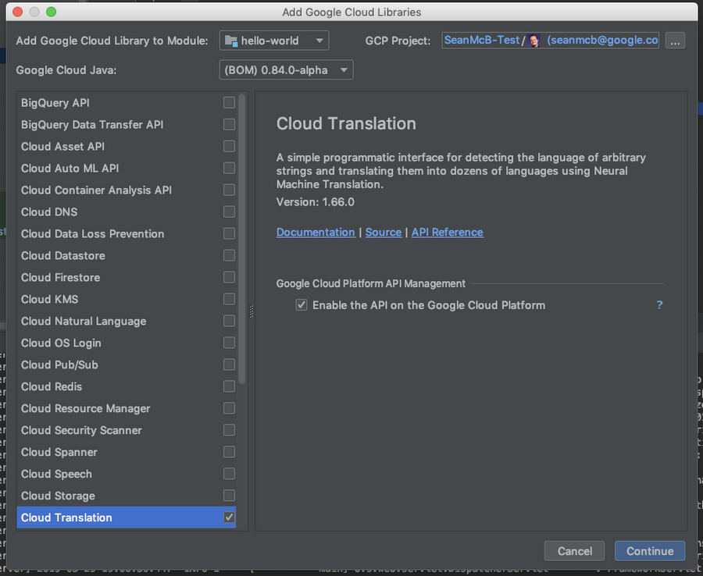
Task: Open the API Reference link
Action: pos(447,232)
